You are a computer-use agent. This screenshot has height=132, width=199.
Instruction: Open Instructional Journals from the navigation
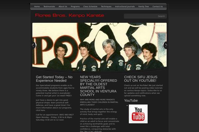(x=125, y=7)
